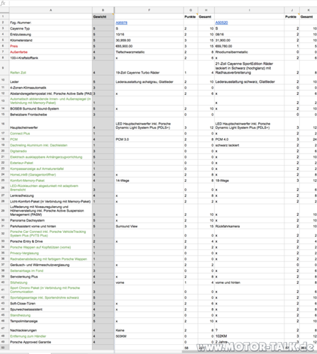Select the 'Nachlackierungen' cell
This screenshot has width=317, height=354.
click(50, 329)
